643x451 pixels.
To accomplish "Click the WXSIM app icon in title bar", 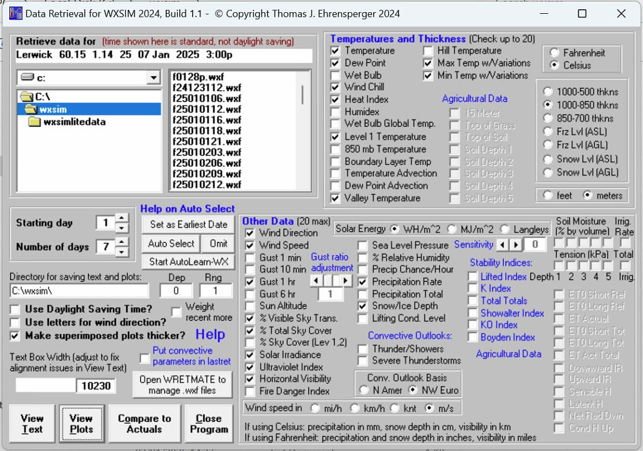I will pos(16,13).
